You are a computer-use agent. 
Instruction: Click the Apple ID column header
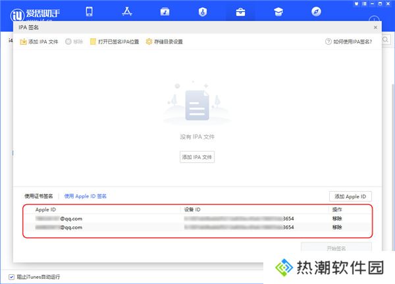click(45, 210)
